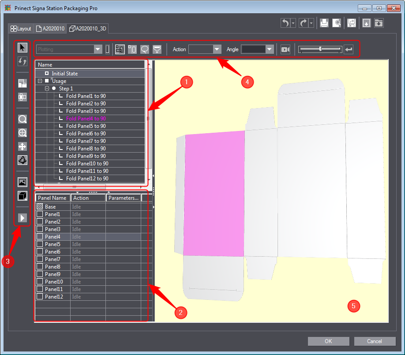Viewport: 405px width, 355px height.
Task: Toggle the Panel4 checkbox
Action: click(40, 237)
